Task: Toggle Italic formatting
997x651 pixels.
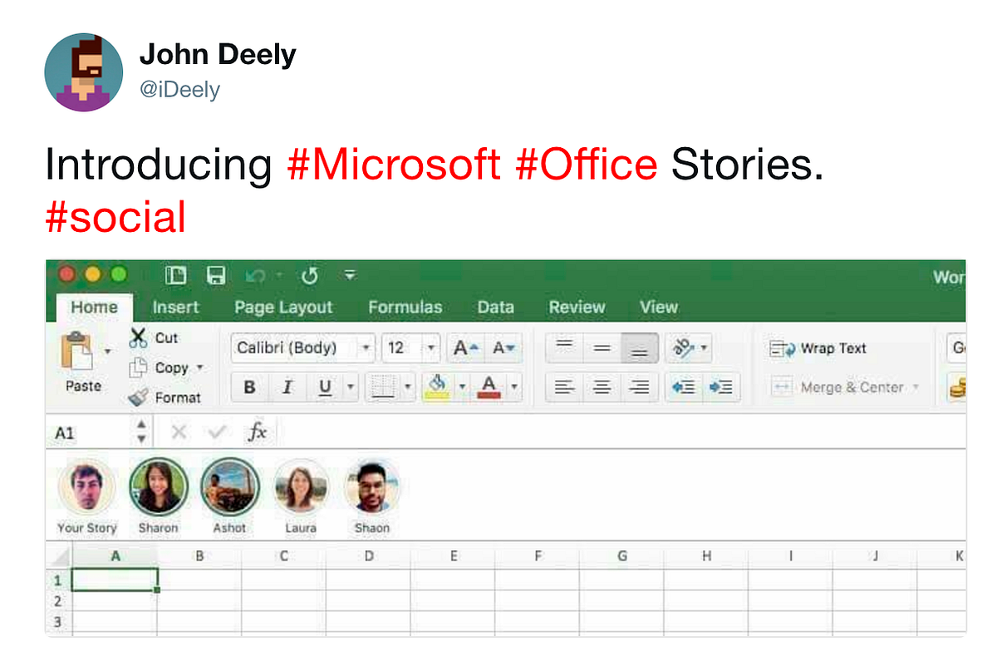Action: click(287, 387)
